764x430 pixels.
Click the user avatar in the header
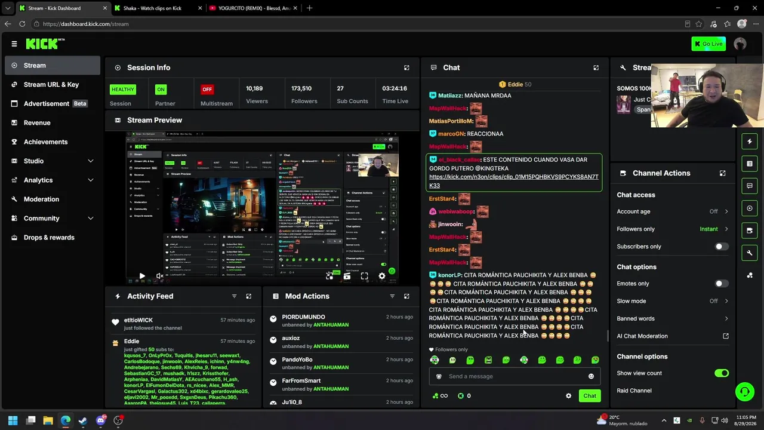pyautogui.click(x=740, y=44)
